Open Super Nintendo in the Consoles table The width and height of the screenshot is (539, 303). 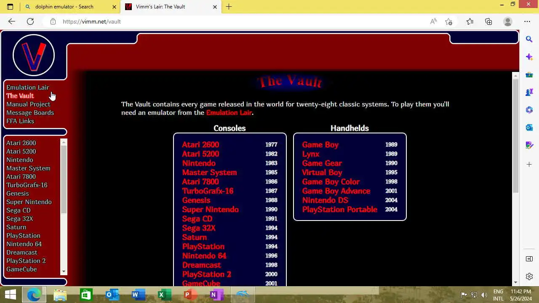pyautogui.click(x=210, y=209)
